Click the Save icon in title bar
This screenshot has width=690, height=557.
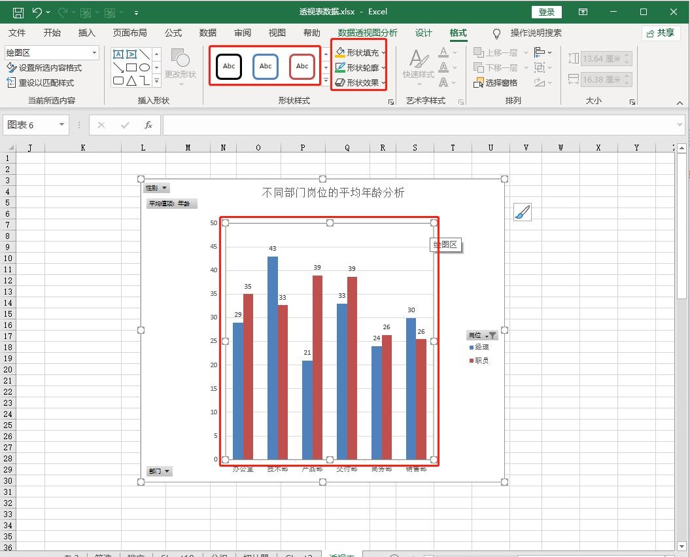pos(18,12)
